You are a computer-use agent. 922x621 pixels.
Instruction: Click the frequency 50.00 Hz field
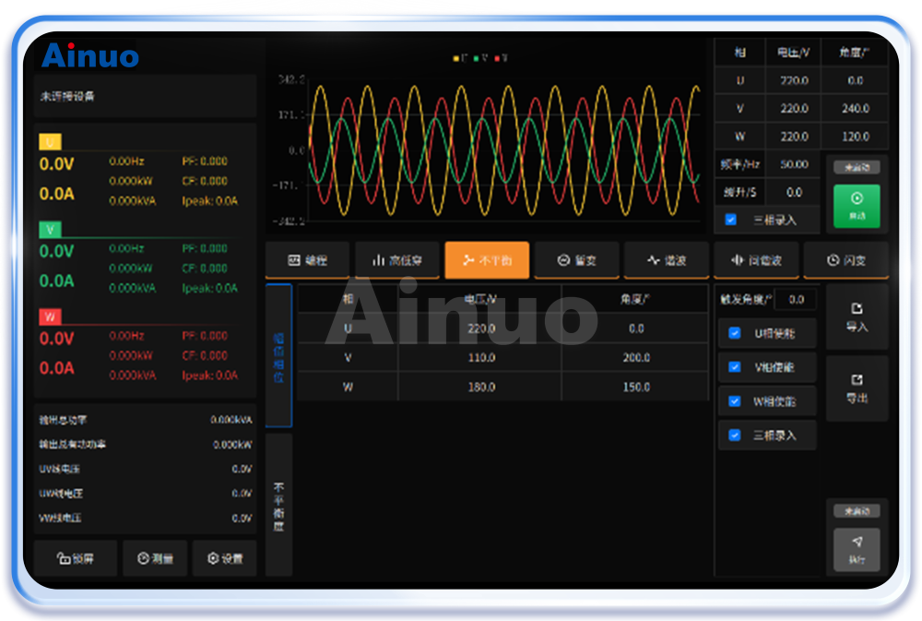(x=793, y=164)
